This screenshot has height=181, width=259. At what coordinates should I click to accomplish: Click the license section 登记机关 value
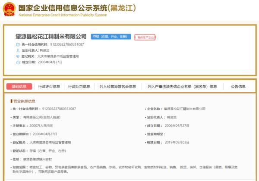(50, 142)
